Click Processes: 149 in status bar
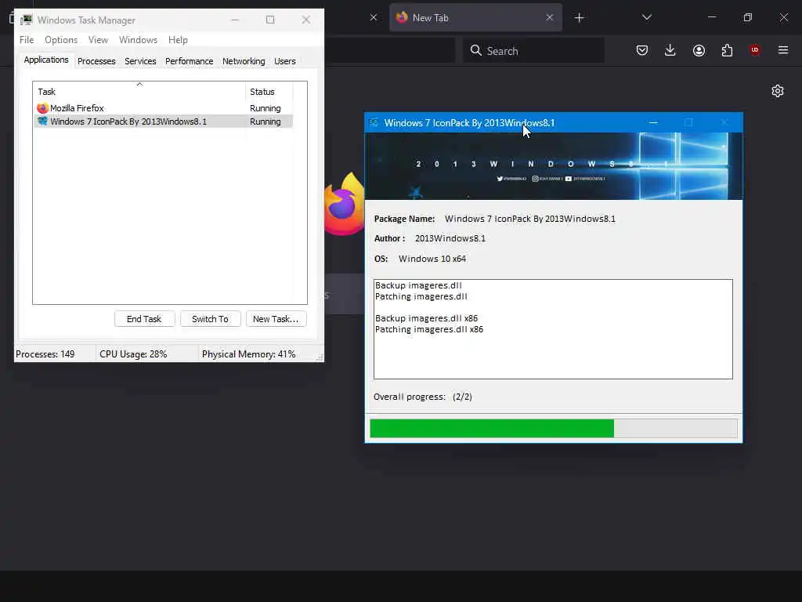This screenshot has height=602, width=802. coord(45,354)
